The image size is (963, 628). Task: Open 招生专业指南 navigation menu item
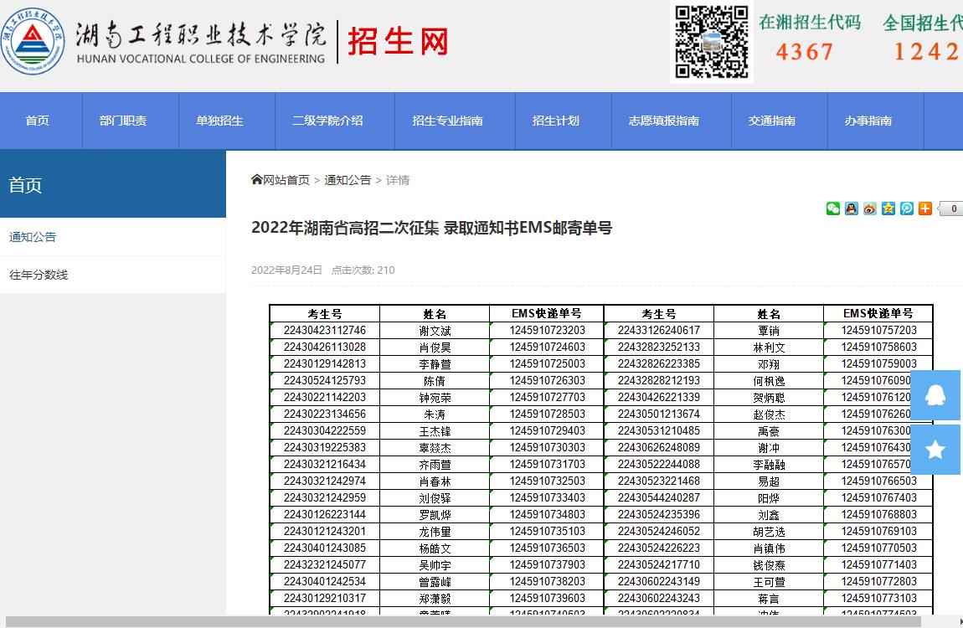[447, 121]
